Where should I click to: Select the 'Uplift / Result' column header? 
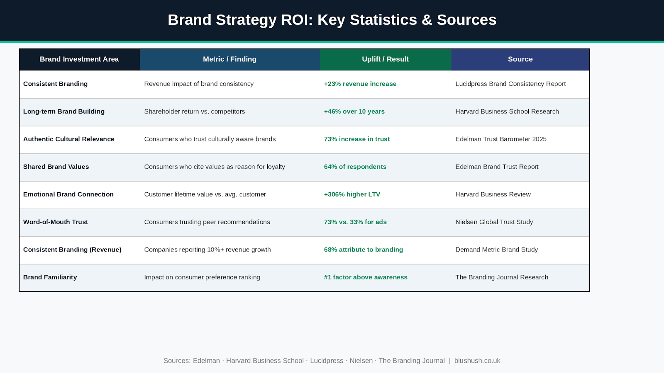pos(385,59)
